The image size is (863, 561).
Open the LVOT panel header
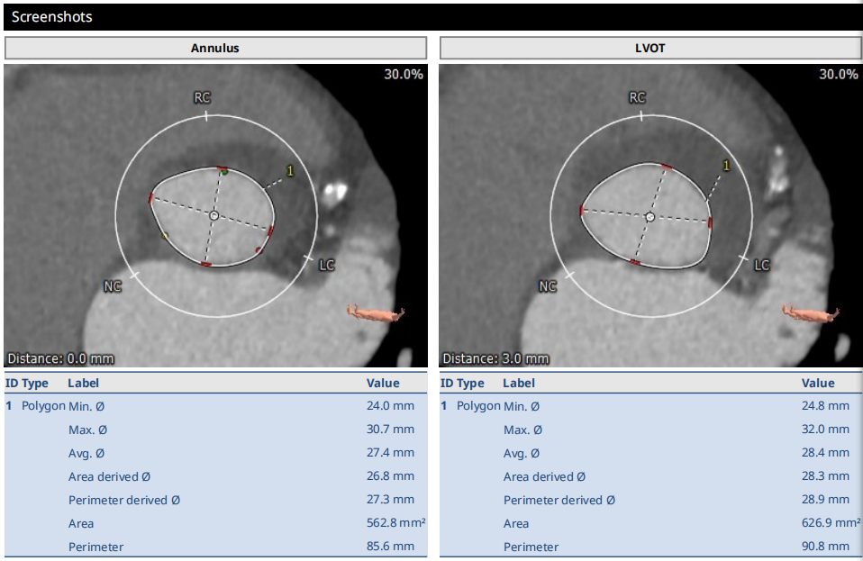[650, 48]
